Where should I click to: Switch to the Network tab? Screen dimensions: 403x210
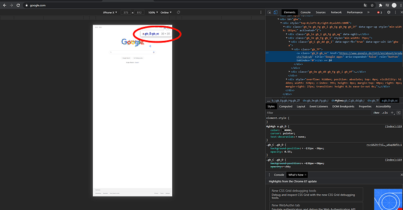click(x=336, y=12)
